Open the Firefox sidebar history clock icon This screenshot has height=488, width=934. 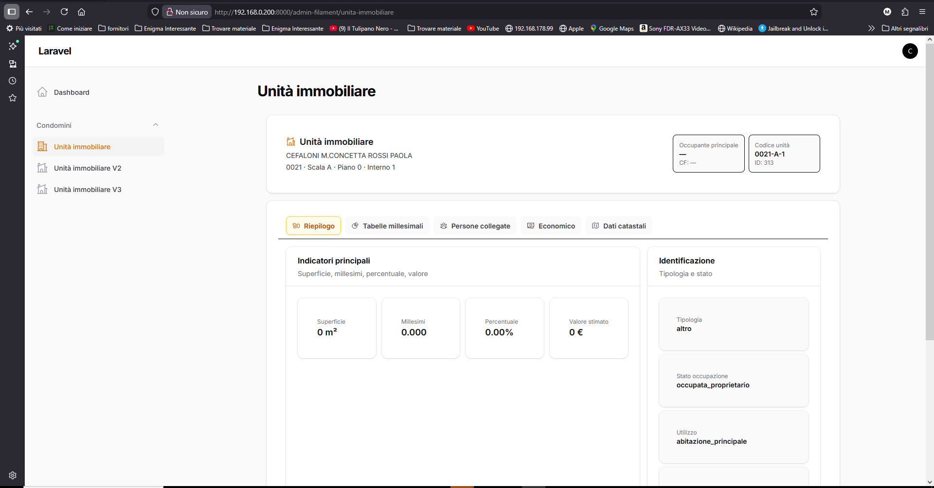pyautogui.click(x=13, y=81)
